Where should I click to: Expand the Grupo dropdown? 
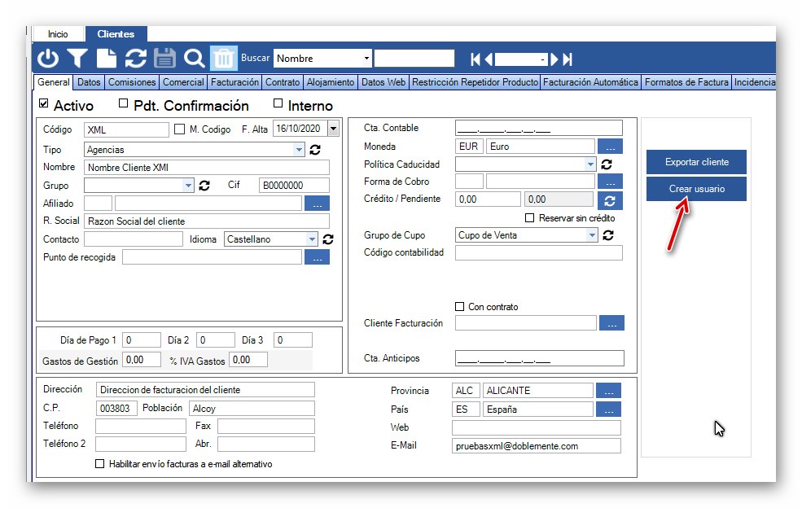188,185
